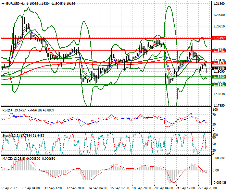Select the green 1.18900 price label

point(218,76)
